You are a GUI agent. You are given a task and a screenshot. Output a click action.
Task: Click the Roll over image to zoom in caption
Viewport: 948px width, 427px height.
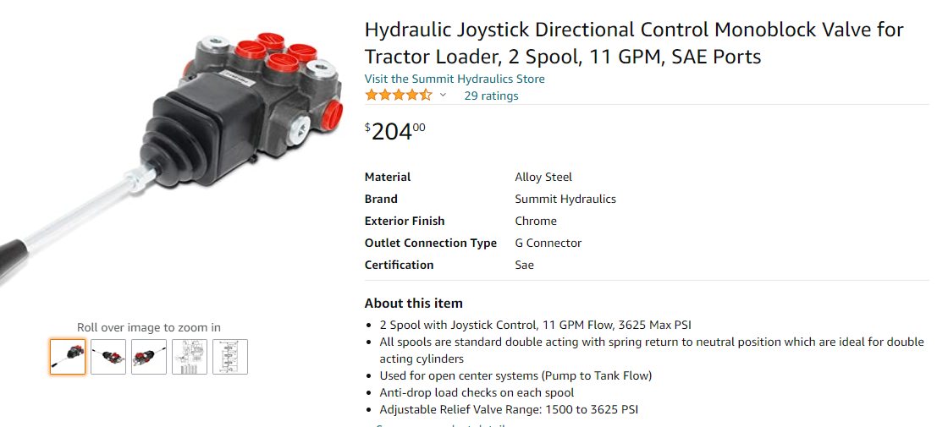(149, 327)
